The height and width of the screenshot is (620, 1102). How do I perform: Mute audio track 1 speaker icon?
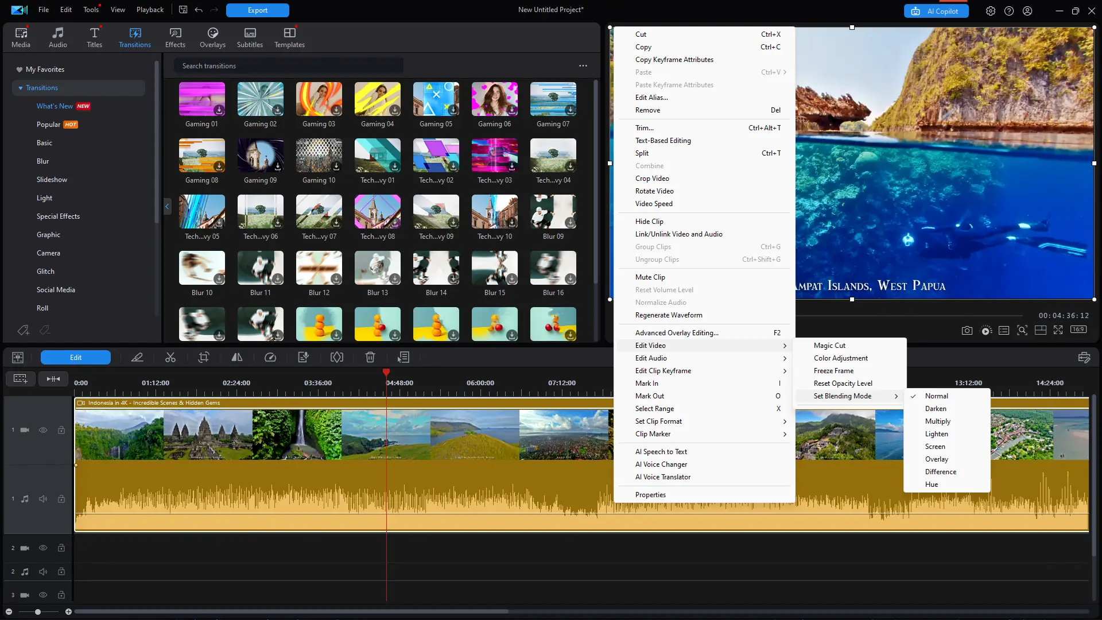tap(43, 499)
